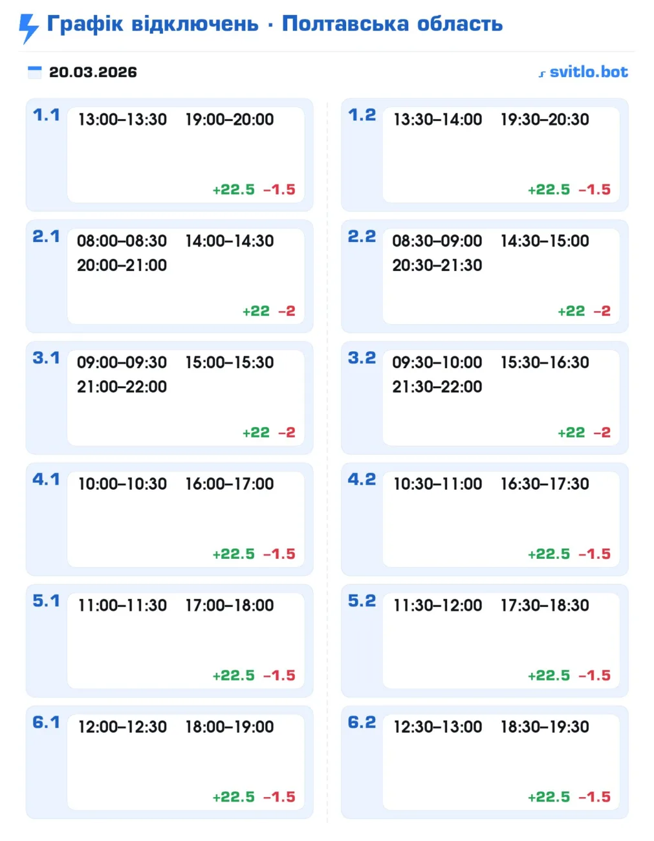Select queue 4.1 label
This screenshot has height=841, width=654.
tap(46, 479)
